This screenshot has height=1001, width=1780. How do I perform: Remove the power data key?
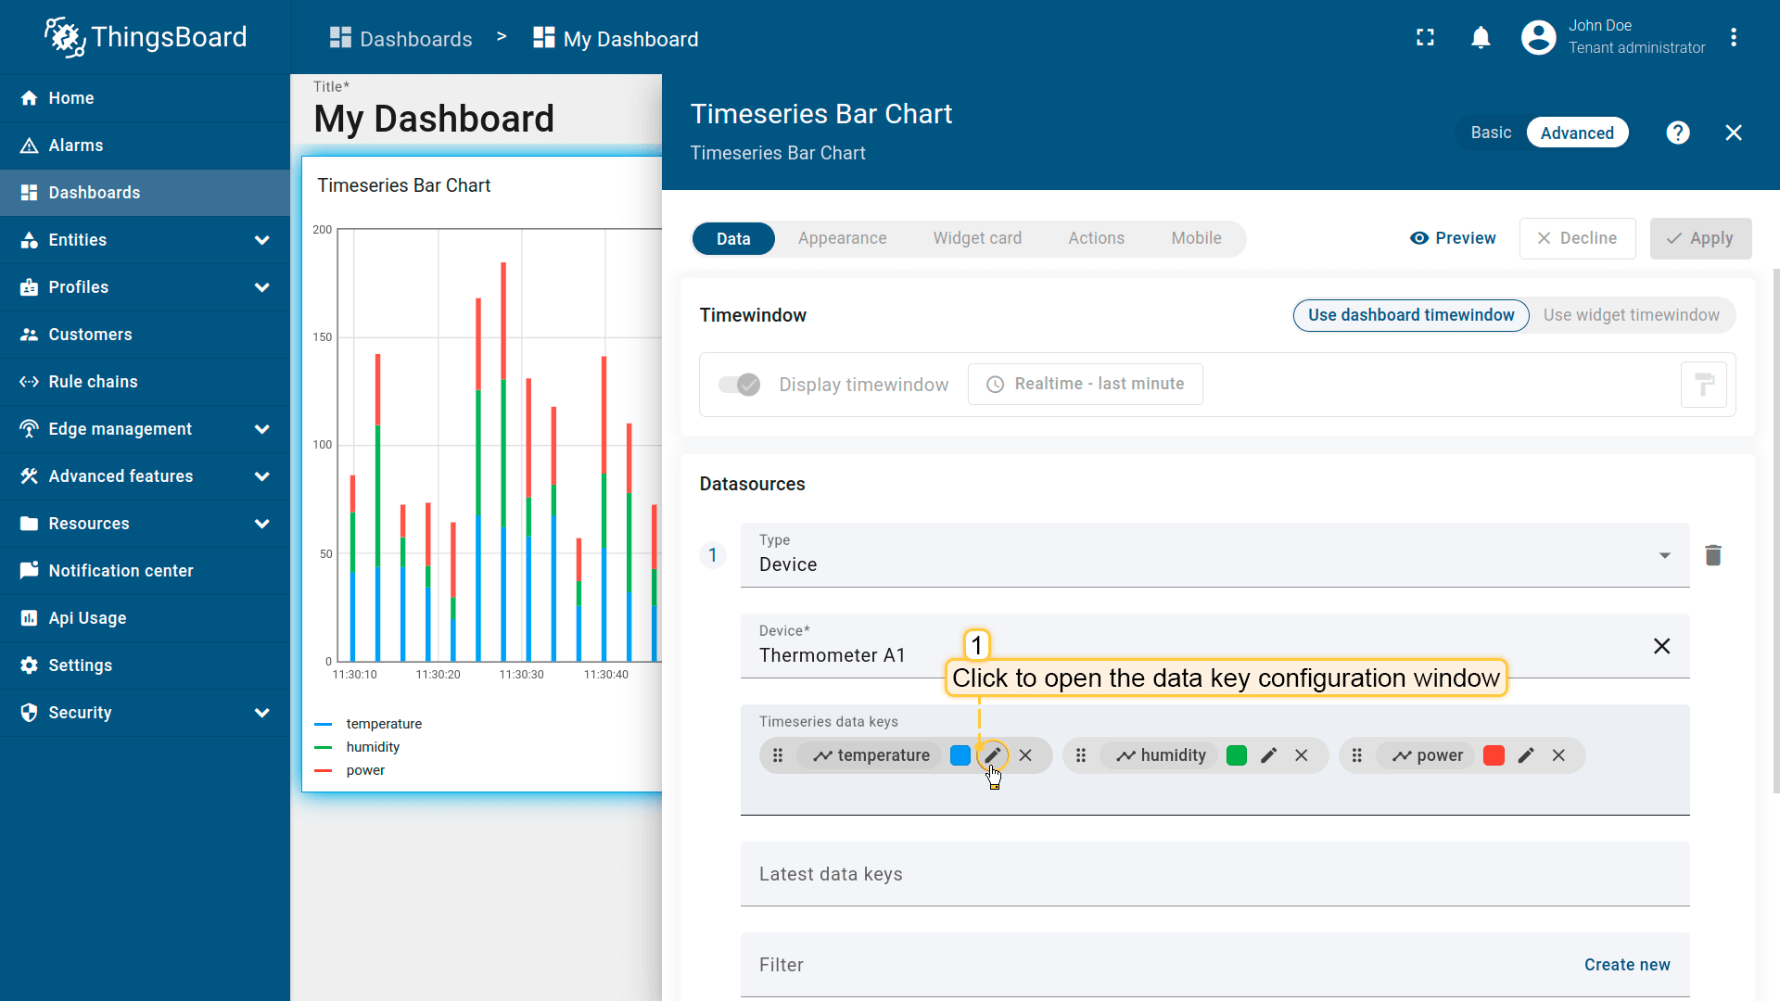tap(1558, 755)
